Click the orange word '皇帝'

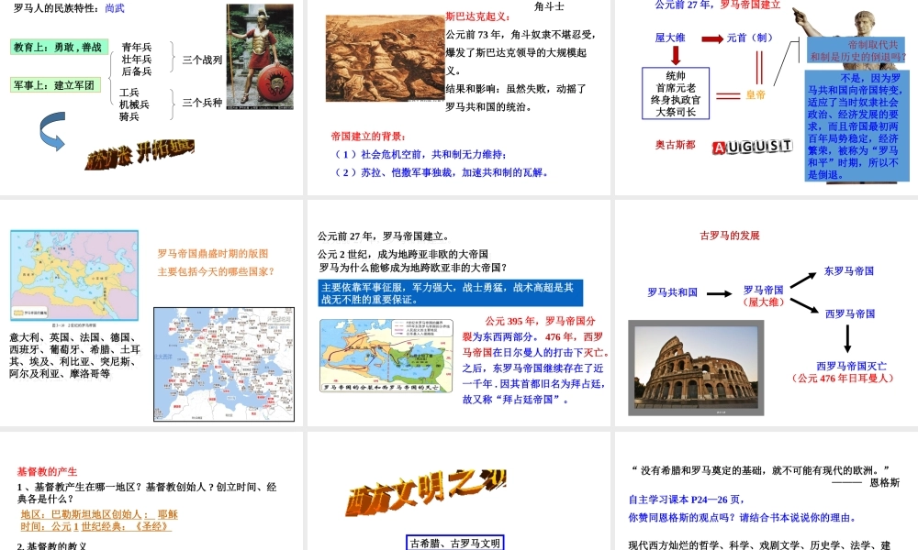coord(756,94)
